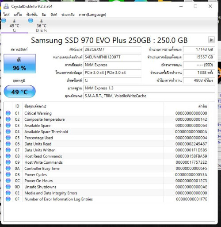This screenshot has width=221, height=227.
Task: Click the 49 °C temperature button
Action: coord(19,92)
